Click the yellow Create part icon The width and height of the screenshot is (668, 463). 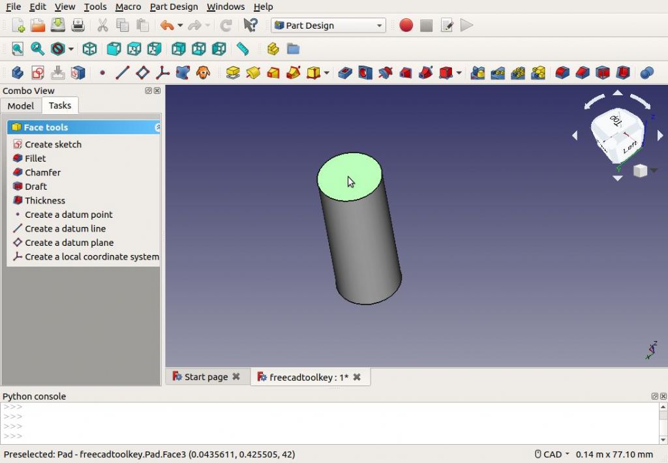[273, 49]
